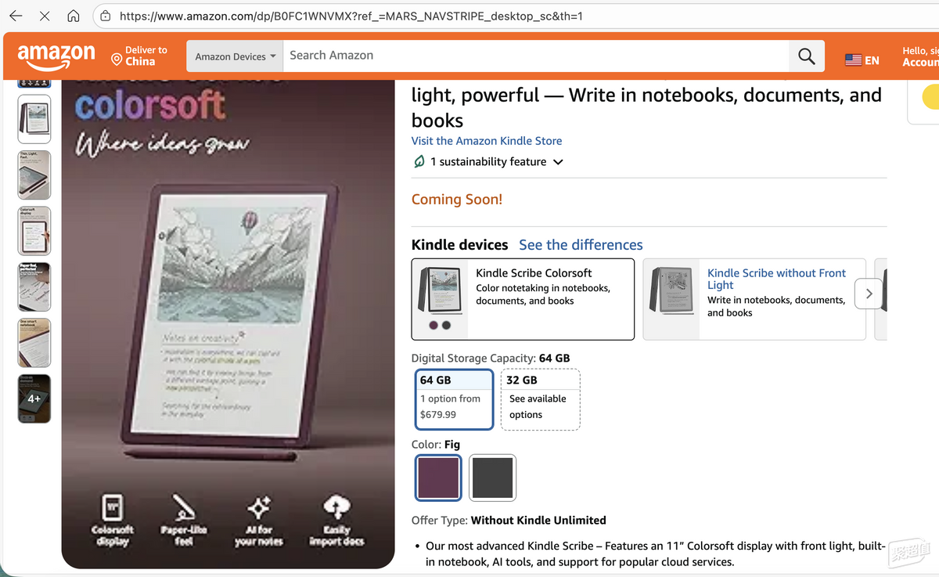This screenshot has height=577, width=939.
Task: Open See the differences link
Action: tap(581, 245)
